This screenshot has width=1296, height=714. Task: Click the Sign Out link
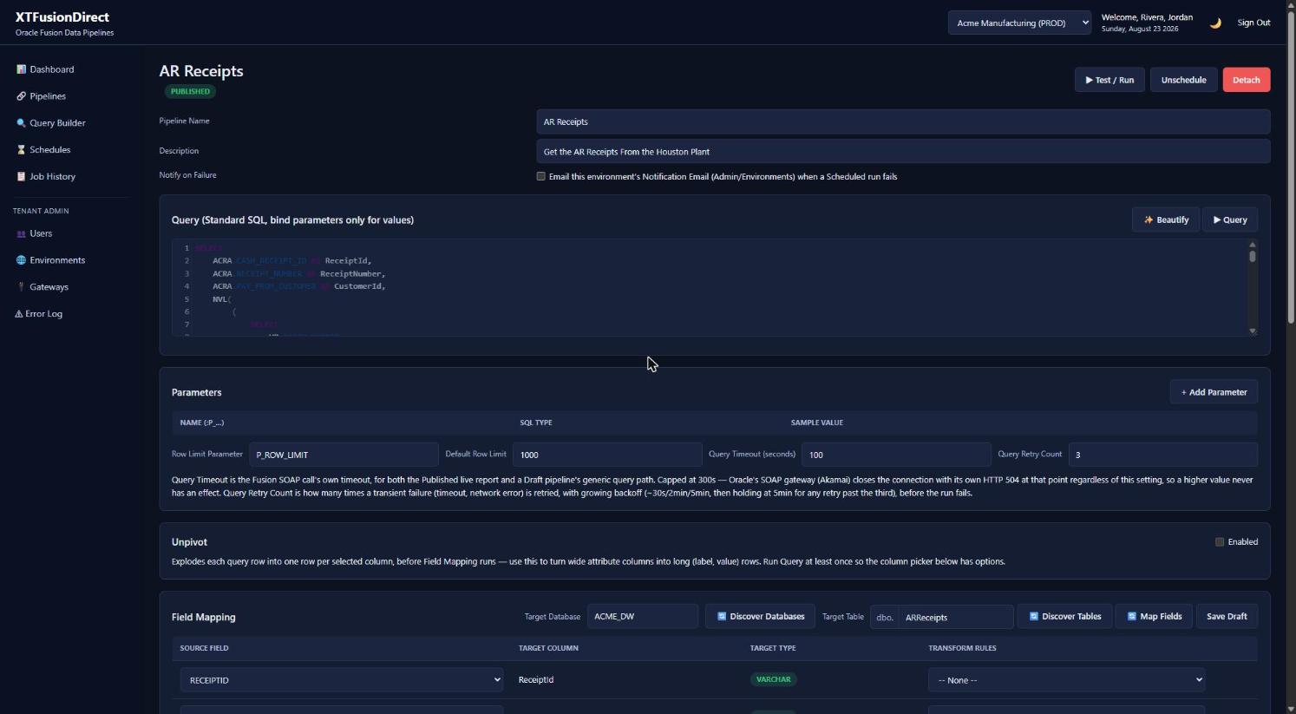tap(1253, 23)
